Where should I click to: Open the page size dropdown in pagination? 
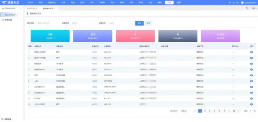coord(185,111)
